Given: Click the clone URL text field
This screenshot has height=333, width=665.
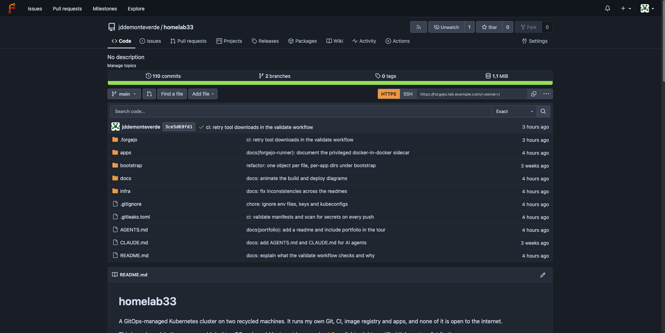Looking at the screenshot, I should (472, 94).
